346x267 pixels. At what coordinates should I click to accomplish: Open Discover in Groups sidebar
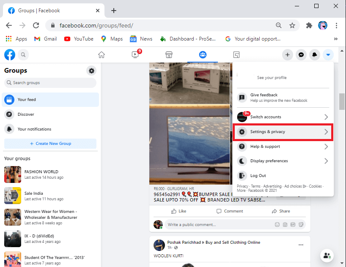26,114
